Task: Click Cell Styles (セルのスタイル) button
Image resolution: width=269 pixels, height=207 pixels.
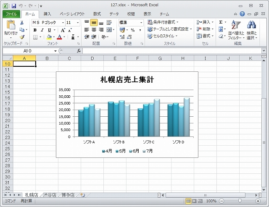Action: tap(163, 37)
